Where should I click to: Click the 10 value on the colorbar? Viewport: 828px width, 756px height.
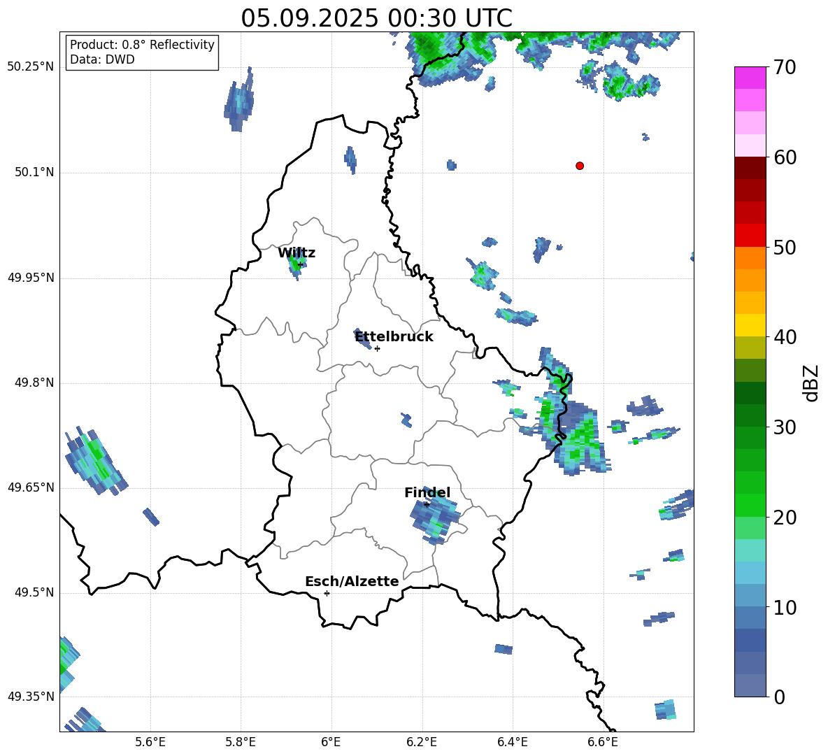coord(785,607)
